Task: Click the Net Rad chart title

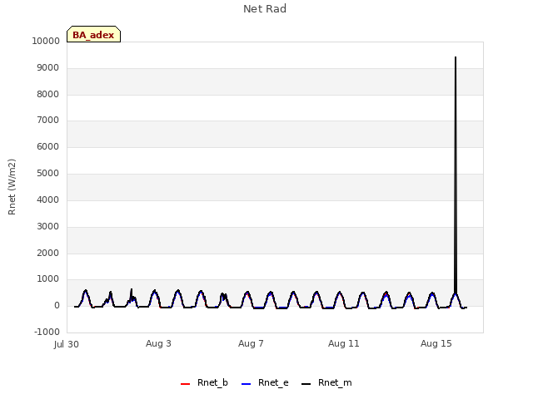Action: [x=265, y=9]
